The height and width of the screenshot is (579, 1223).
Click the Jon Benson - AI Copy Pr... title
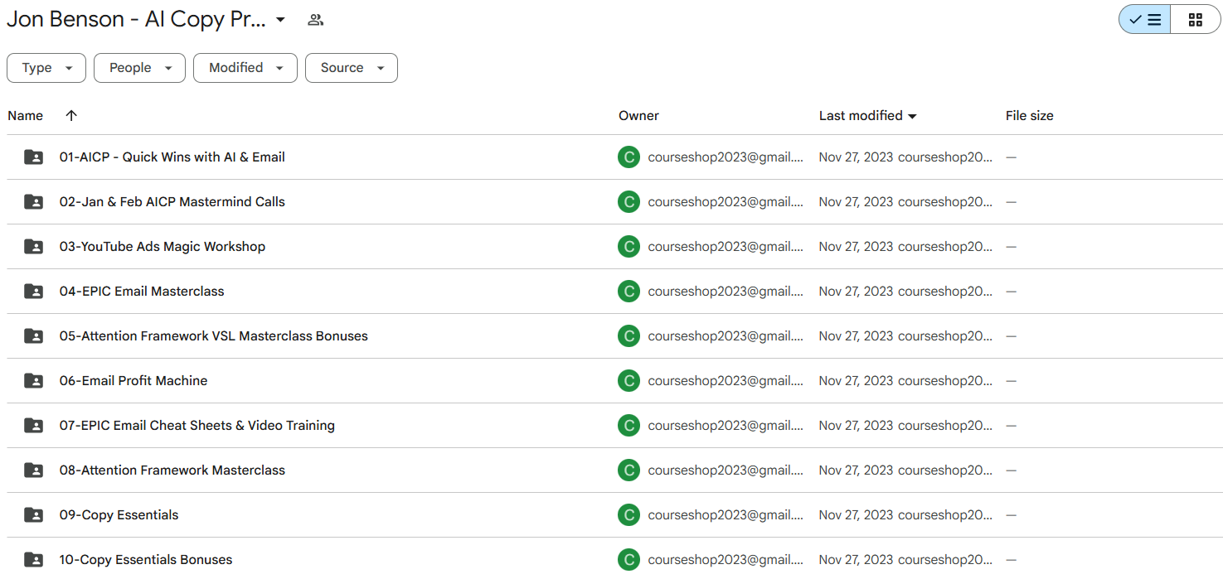pyautogui.click(x=137, y=20)
